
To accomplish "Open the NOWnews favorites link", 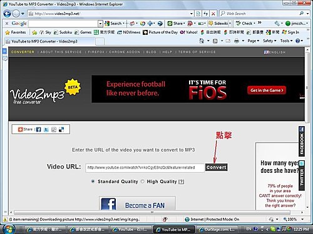I will tap(129, 32).
